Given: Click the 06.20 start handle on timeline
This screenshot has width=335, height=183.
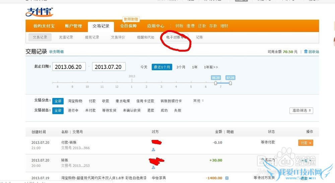Looking at the screenshot, I should coord(216,83).
